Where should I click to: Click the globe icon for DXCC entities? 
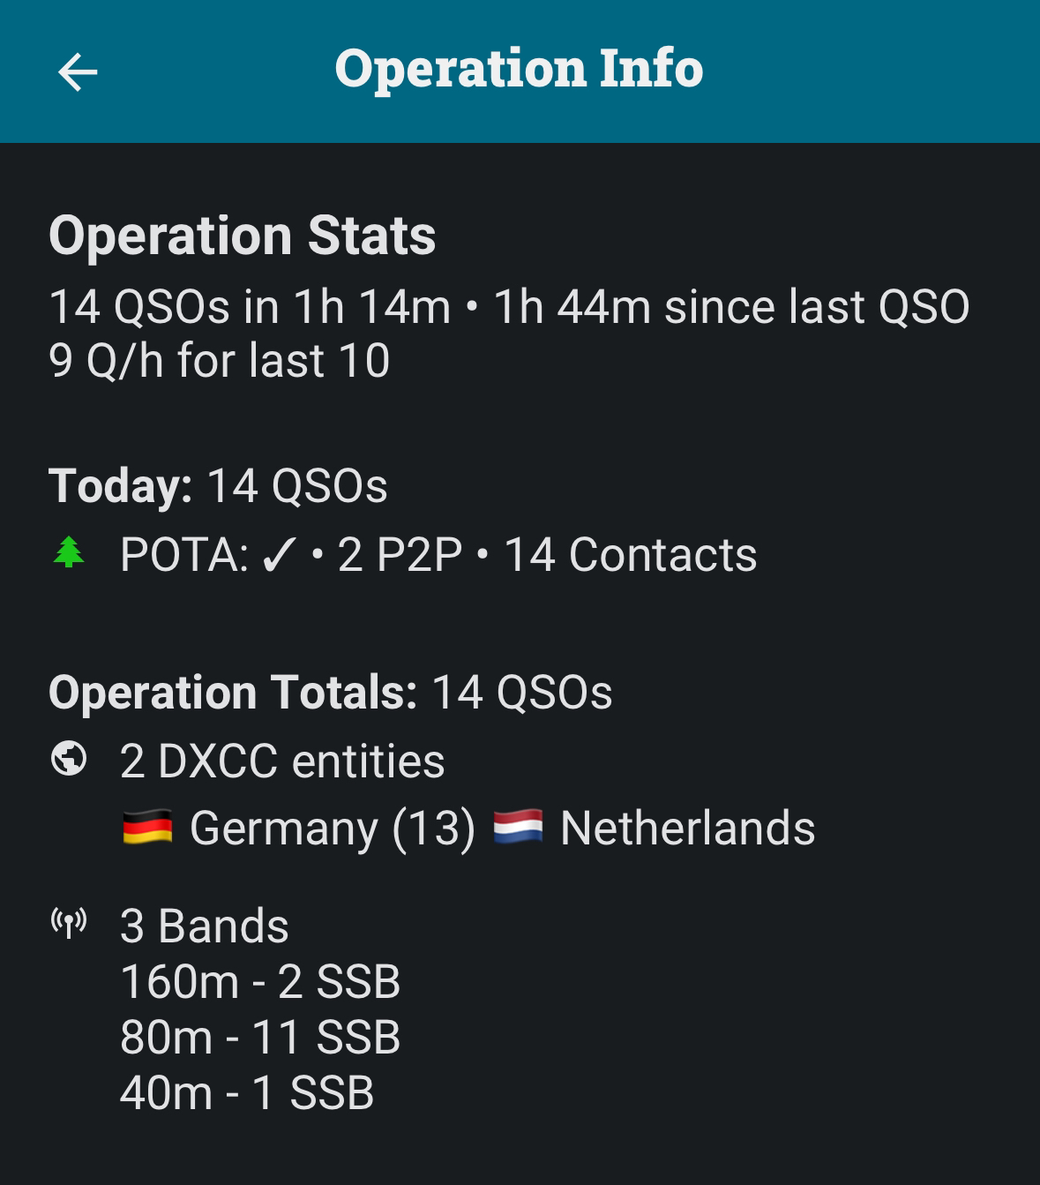pyautogui.click(x=69, y=759)
